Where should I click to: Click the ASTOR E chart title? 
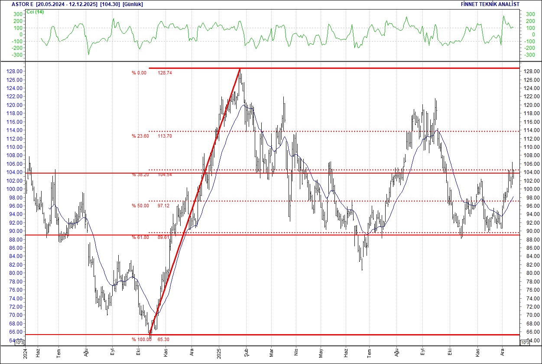(21, 4)
